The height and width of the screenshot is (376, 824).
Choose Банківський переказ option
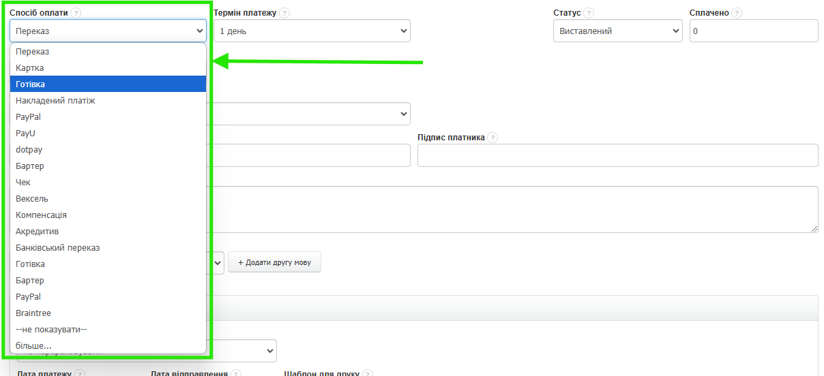tap(58, 248)
